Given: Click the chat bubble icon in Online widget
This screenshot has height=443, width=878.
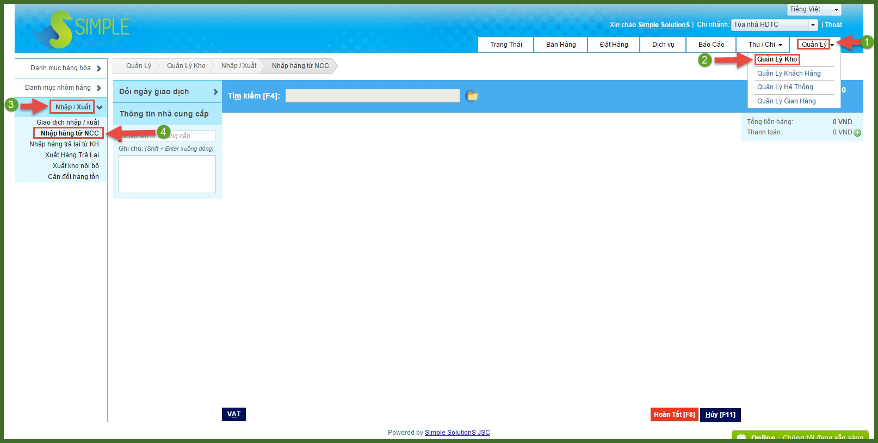Looking at the screenshot, I should pyautogui.click(x=741, y=438).
